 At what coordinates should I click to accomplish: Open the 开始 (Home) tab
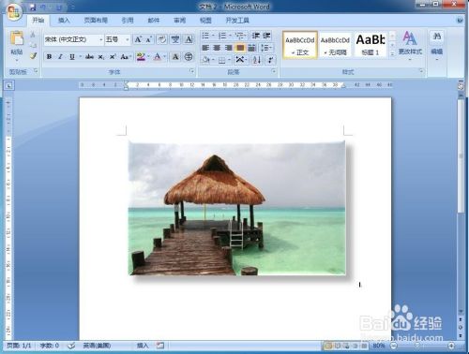[38, 21]
